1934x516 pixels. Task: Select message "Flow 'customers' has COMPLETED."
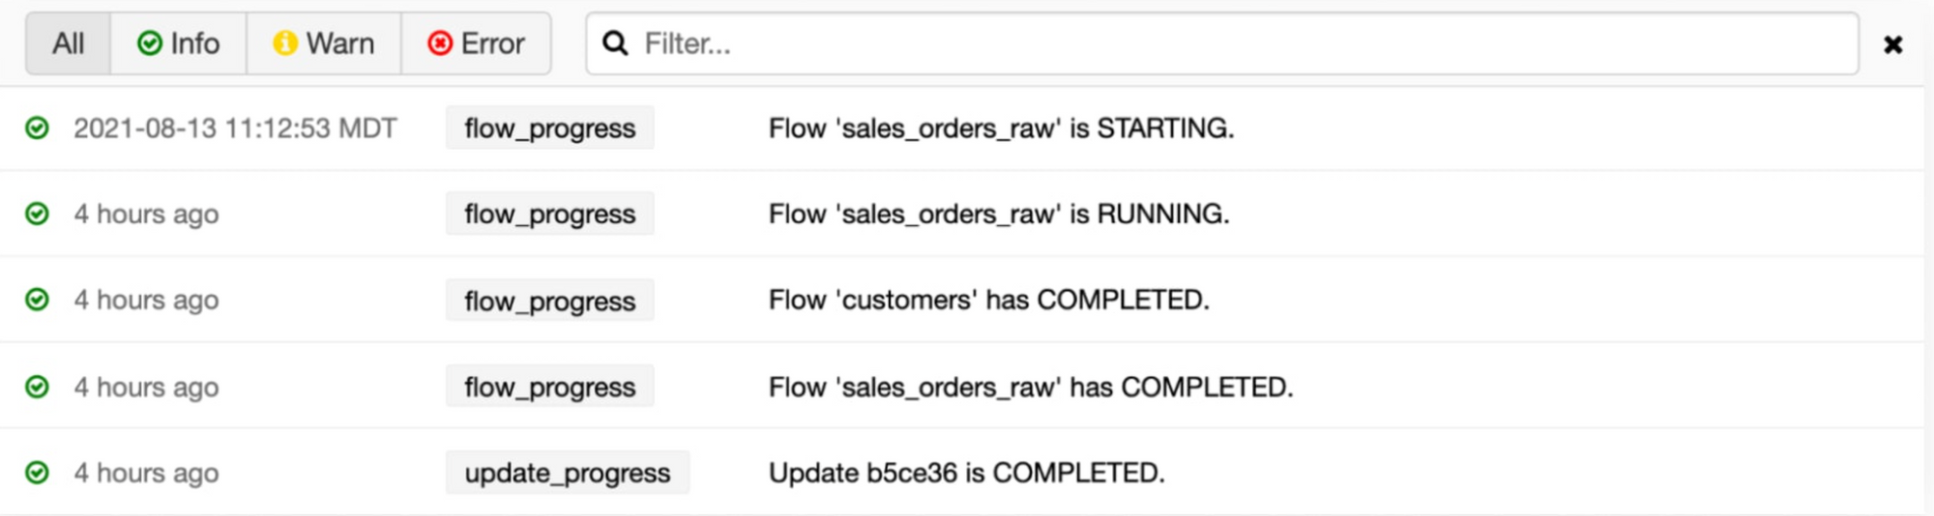(988, 300)
